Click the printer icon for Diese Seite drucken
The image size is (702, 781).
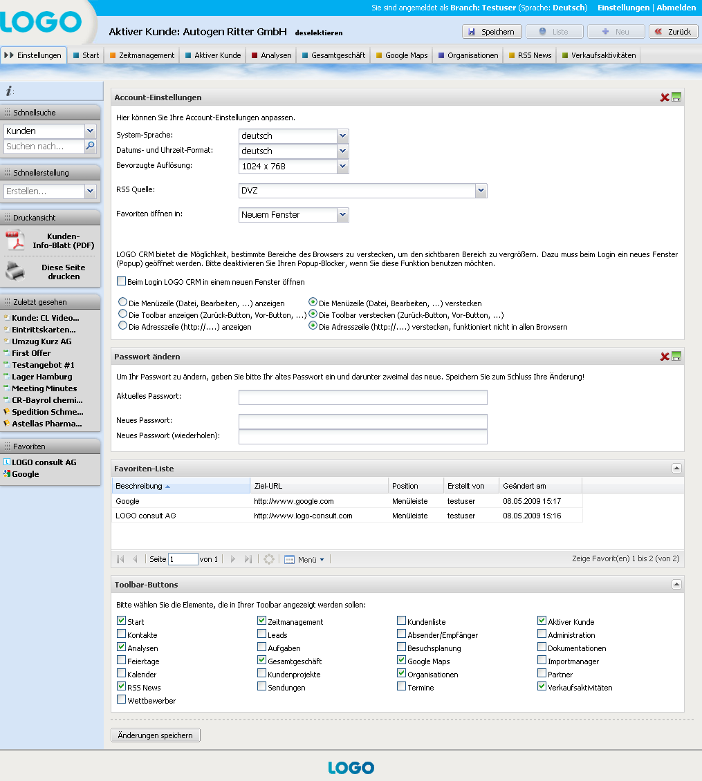pyautogui.click(x=15, y=271)
